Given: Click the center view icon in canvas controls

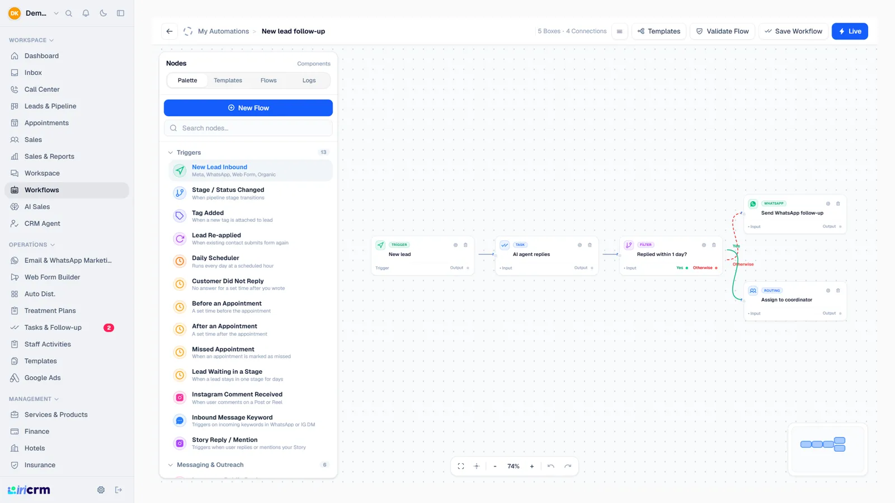Looking at the screenshot, I should [477, 466].
